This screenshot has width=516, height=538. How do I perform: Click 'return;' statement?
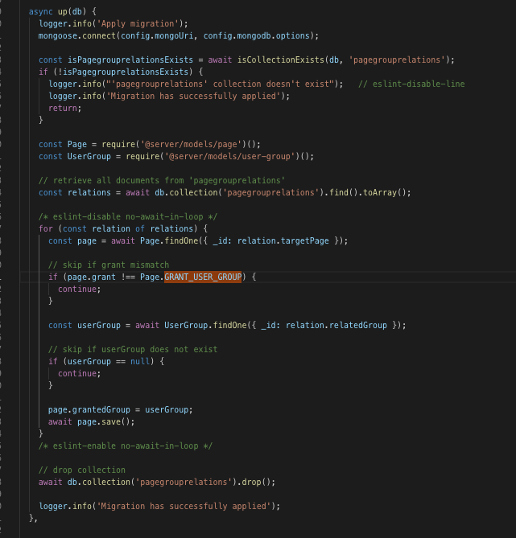65,108
